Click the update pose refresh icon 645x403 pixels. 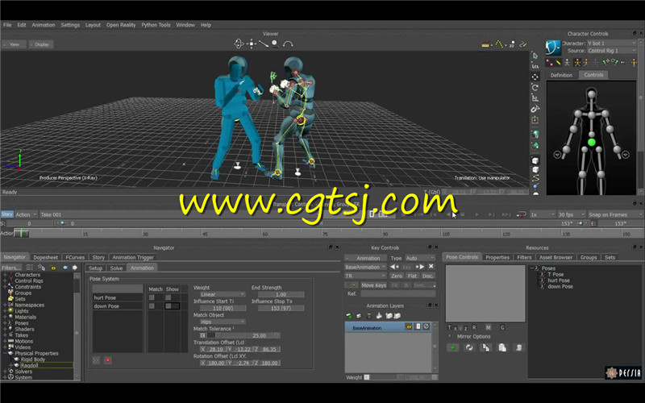pos(469,348)
